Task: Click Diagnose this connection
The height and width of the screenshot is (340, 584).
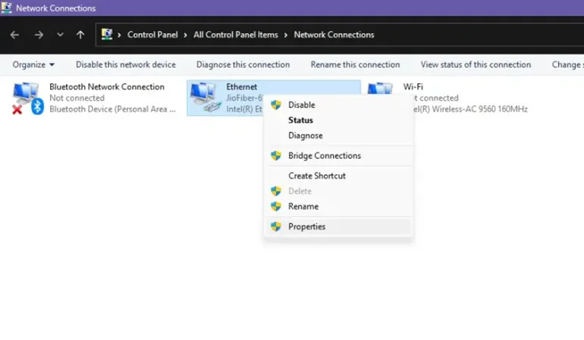Action: (243, 64)
